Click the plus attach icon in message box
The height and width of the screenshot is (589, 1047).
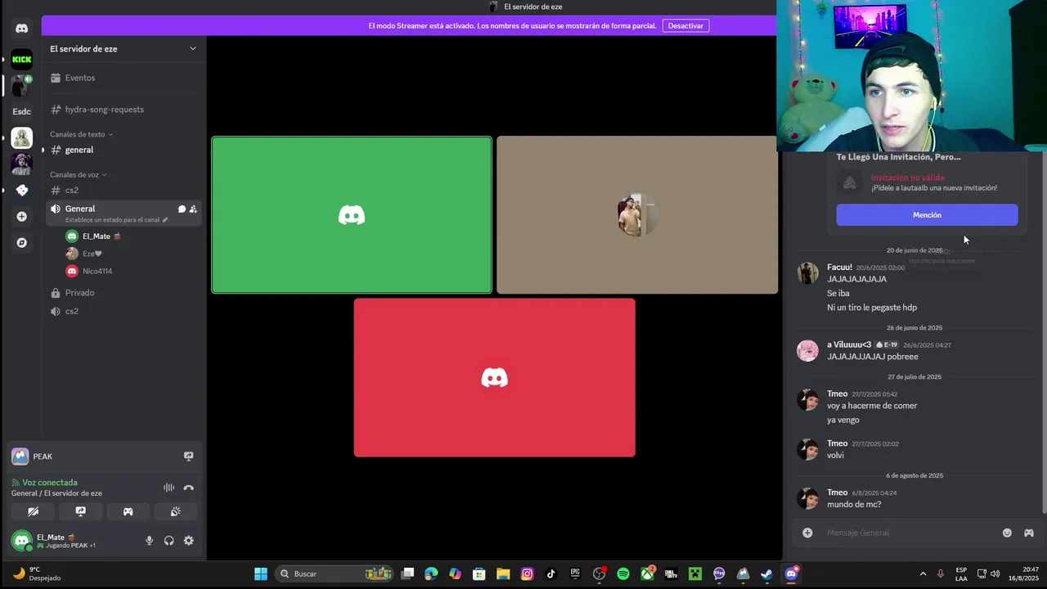pos(807,533)
